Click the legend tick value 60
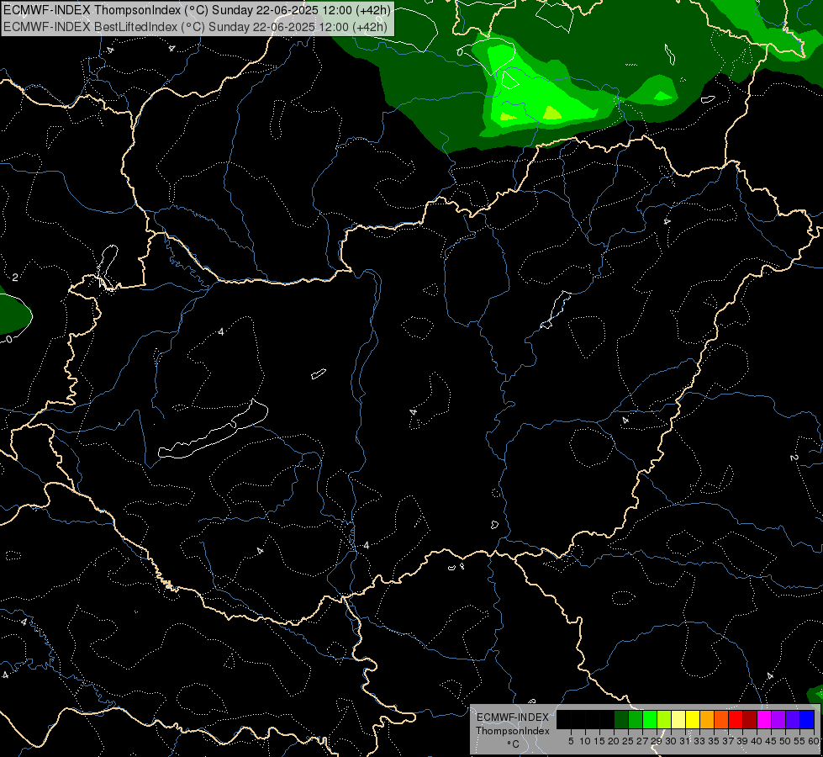 [814, 741]
